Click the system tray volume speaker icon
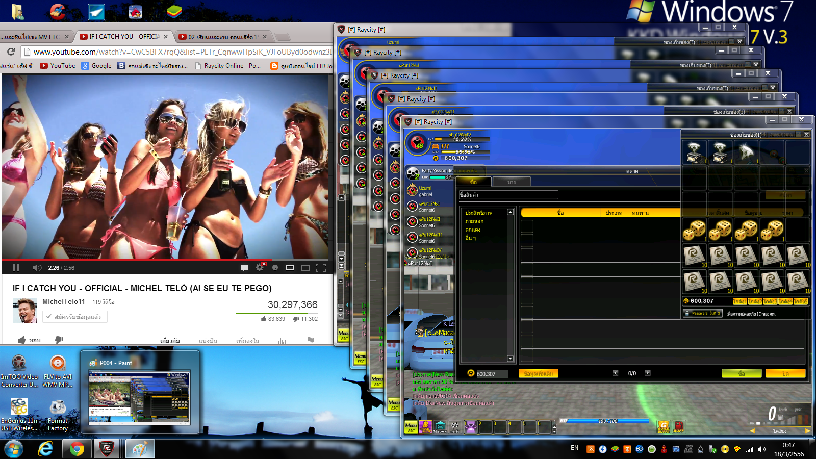The image size is (816, 459). coord(762,449)
